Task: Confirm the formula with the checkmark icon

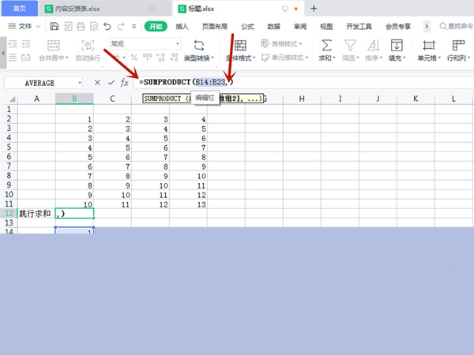Action: (x=111, y=82)
